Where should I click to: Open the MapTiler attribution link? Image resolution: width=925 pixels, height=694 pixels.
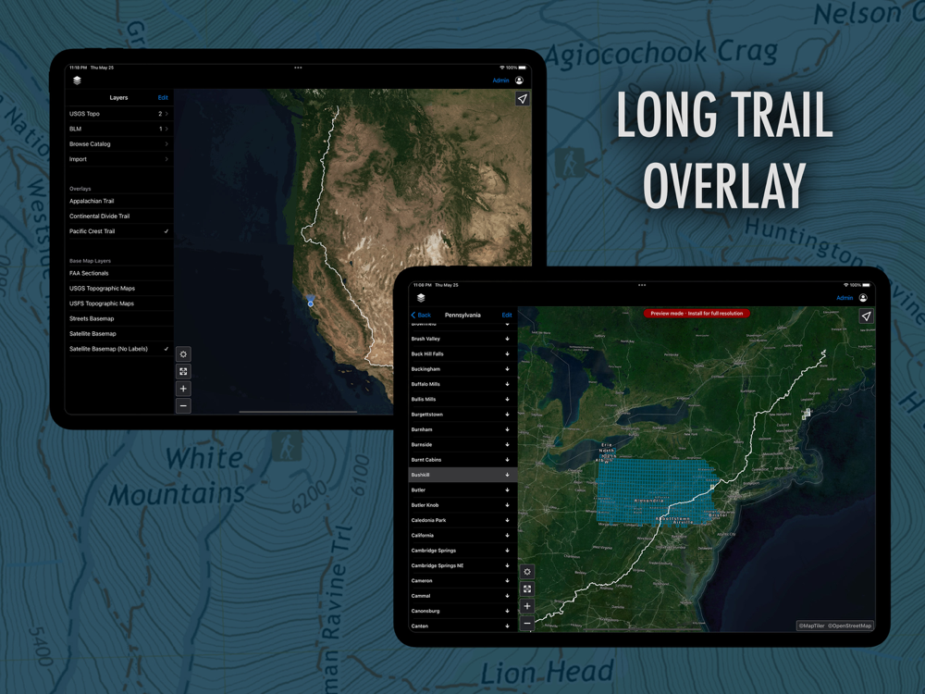812,626
